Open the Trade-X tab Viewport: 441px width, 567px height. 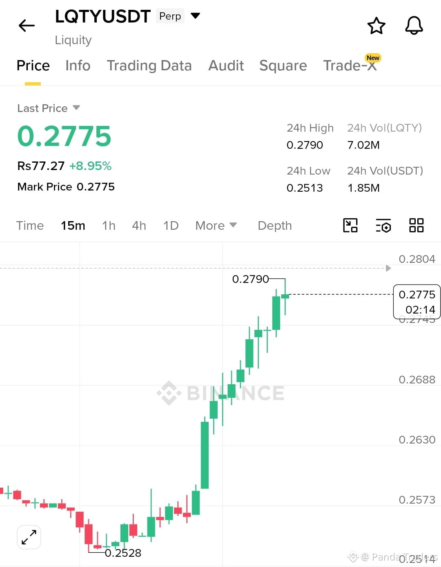point(350,65)
